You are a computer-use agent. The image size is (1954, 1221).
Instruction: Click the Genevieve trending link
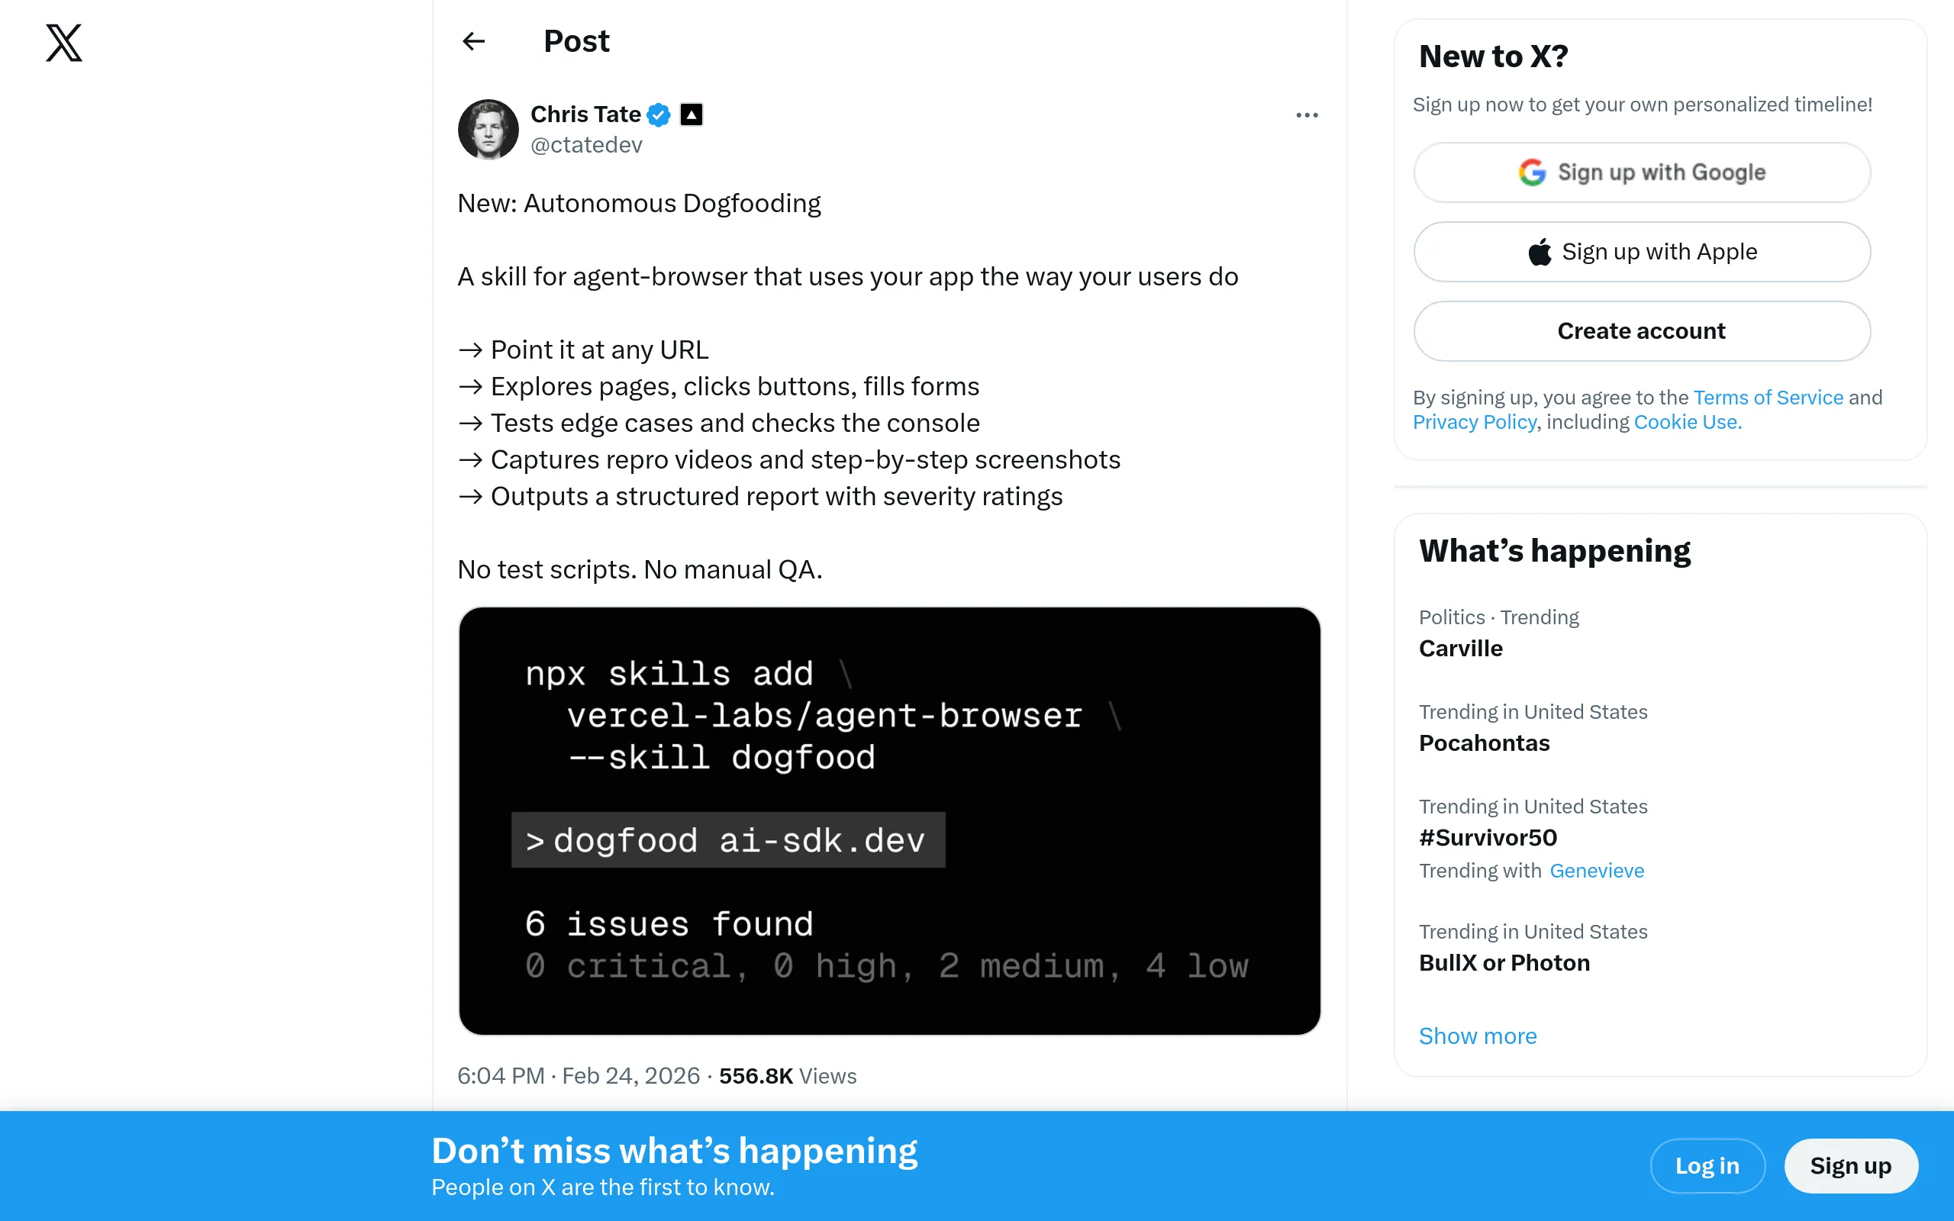[x=1596, y=871]
